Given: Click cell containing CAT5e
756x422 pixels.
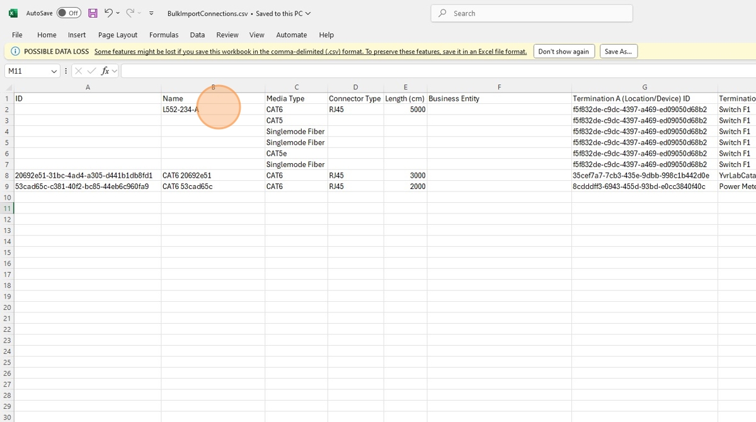Looking at the screenshot, I should click(296, 154).
